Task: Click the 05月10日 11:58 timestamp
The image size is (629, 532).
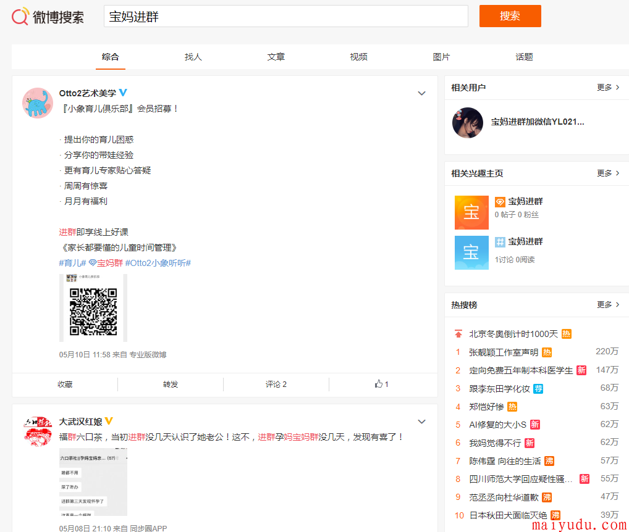Action: pyautogui.click(x=85, y=354)
